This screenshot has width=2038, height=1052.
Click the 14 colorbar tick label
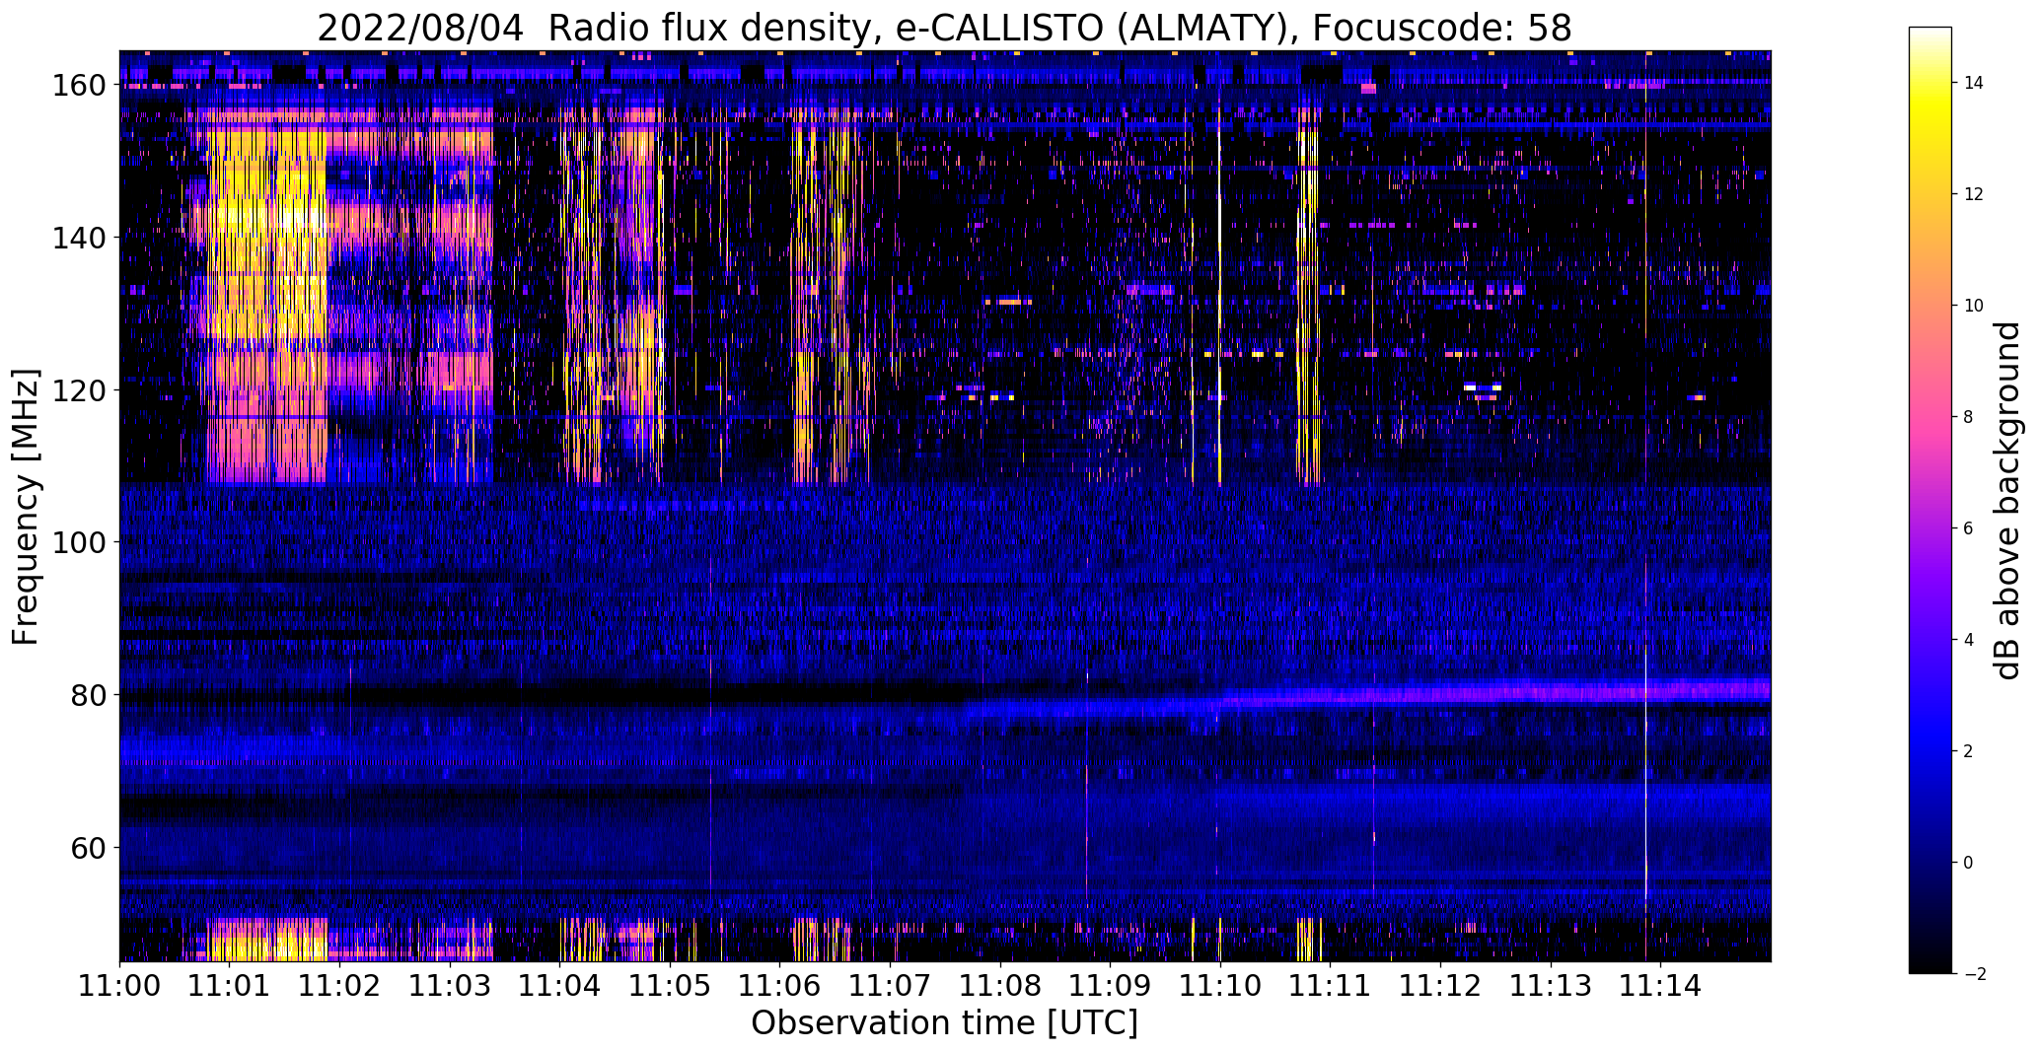[1974, 83]
